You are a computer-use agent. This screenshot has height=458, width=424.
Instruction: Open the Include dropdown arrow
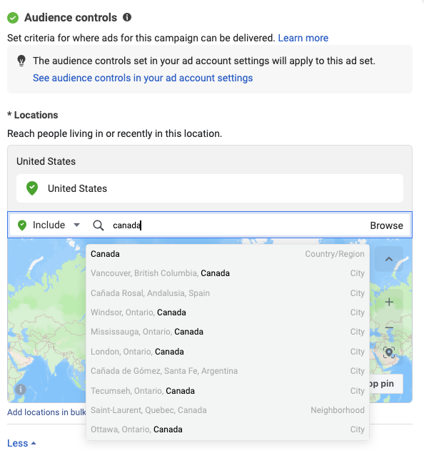76,225
